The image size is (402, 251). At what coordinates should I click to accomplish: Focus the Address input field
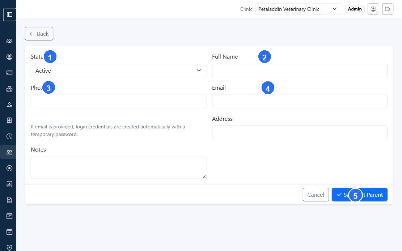coord(300,132)
